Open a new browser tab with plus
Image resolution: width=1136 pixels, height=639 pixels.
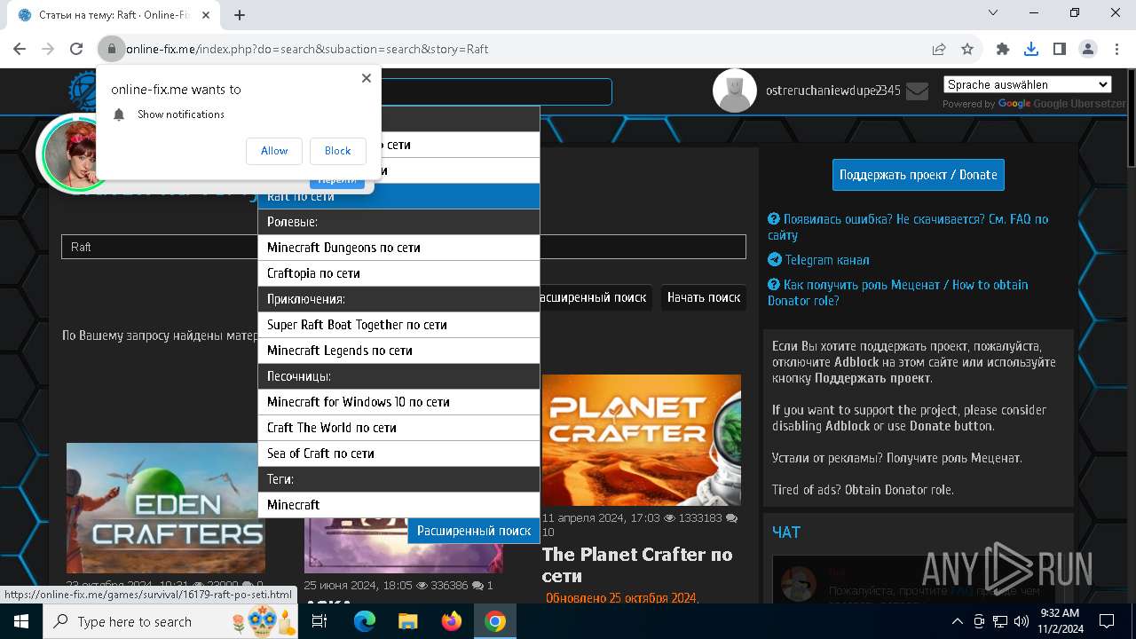pyautogui.click(x=240, y=15)
